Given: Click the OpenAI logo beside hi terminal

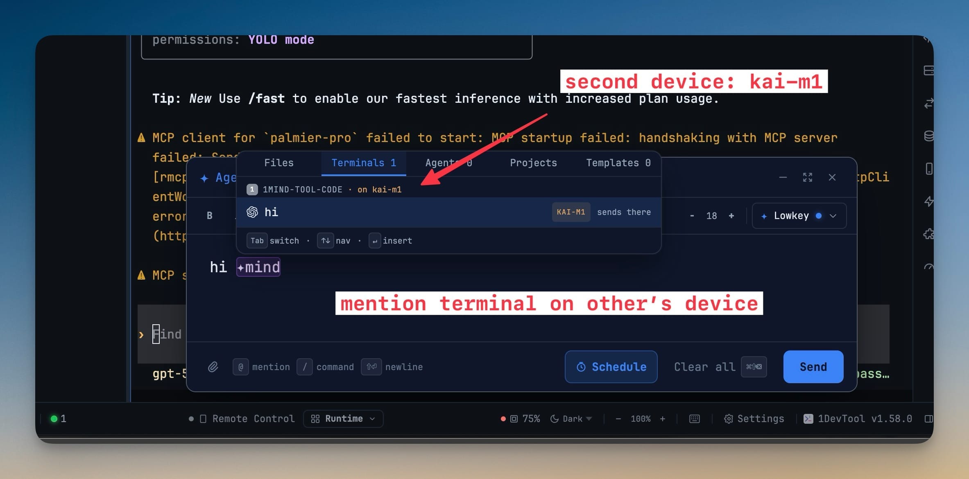Looking at the screenshot, I should pos(252,212).
